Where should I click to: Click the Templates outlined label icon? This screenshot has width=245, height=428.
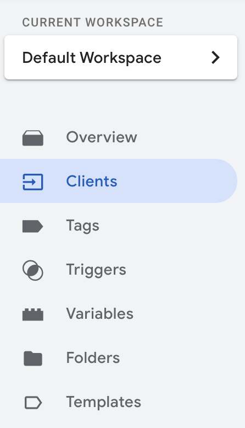pos(33,403)
